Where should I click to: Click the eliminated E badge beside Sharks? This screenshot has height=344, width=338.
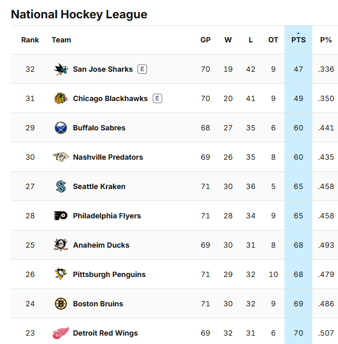click(x=142, y=69)
